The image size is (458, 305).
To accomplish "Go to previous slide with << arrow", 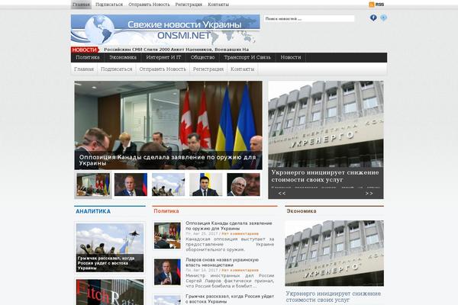I will coord(282,193).
